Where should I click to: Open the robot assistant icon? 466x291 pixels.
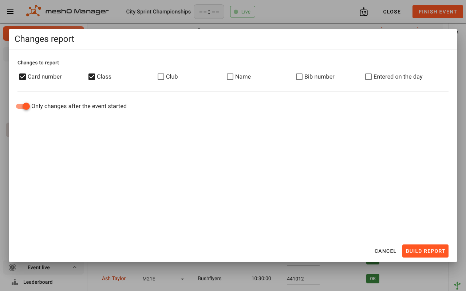(x=364, y=12)
